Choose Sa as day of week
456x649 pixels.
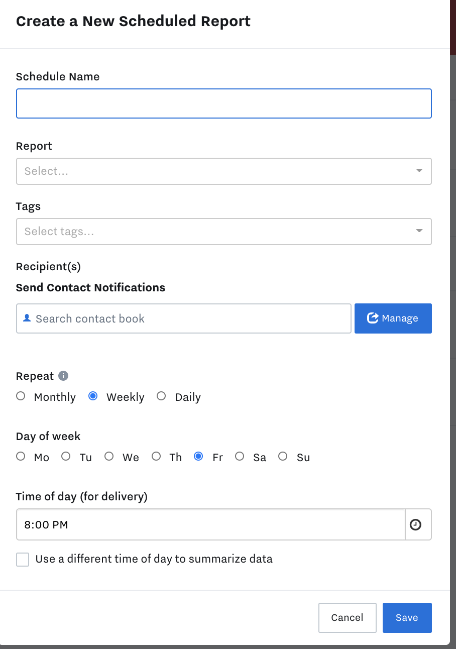click(x=240, y=457)
